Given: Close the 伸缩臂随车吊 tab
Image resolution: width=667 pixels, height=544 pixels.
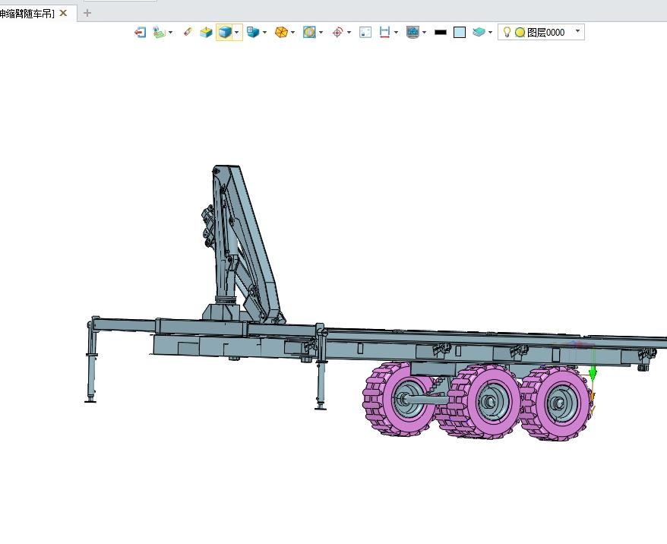Looking at the screenshot, I should click(63, 13).
